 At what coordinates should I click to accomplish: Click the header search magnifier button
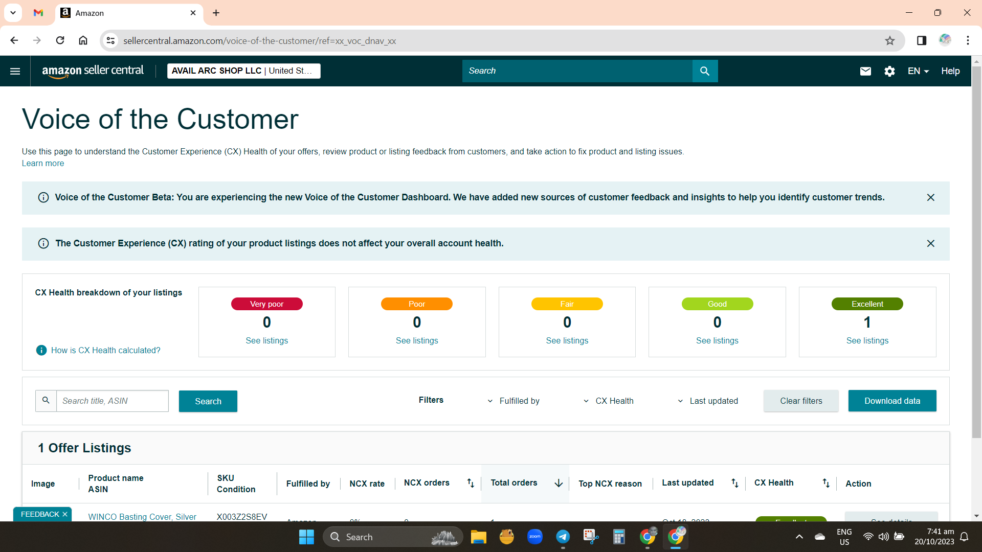click(x=705, y=71)
